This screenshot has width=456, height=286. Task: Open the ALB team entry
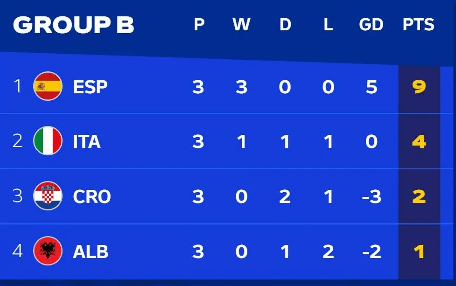(91, 252)
